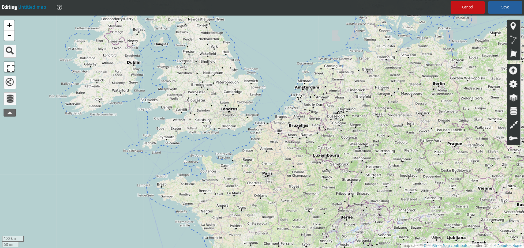The width and height of the screenshot is (524, 248).
Task: Open the About link in attribution
Action: click(x=502, y=246)
